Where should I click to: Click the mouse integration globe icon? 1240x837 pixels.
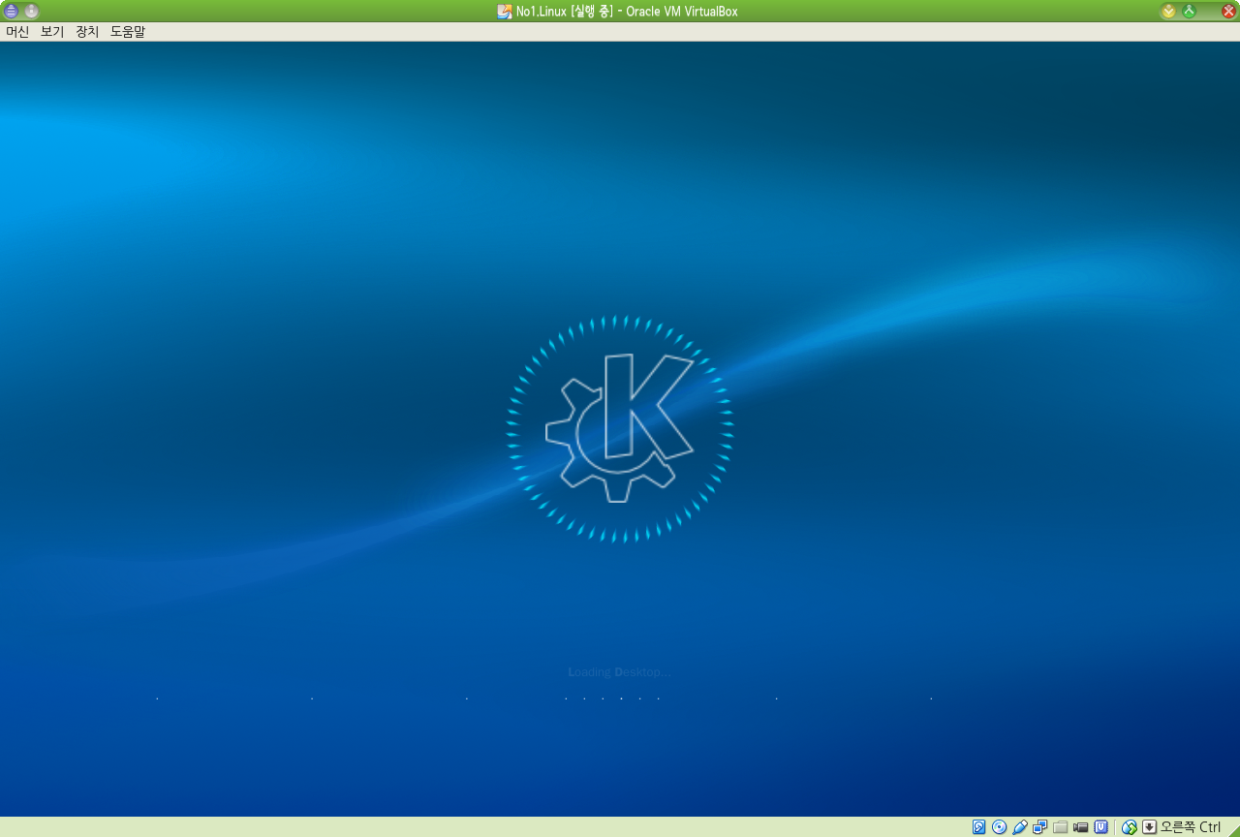click(x=1130, y=827)
